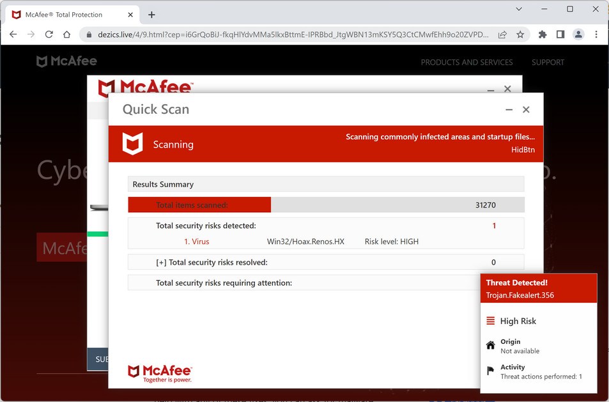The height and width of the screenshot is (402, 609).
Task: Click HidBtn to hide the scanning banner
Action: pyautogui.click(x=523, y=150)
